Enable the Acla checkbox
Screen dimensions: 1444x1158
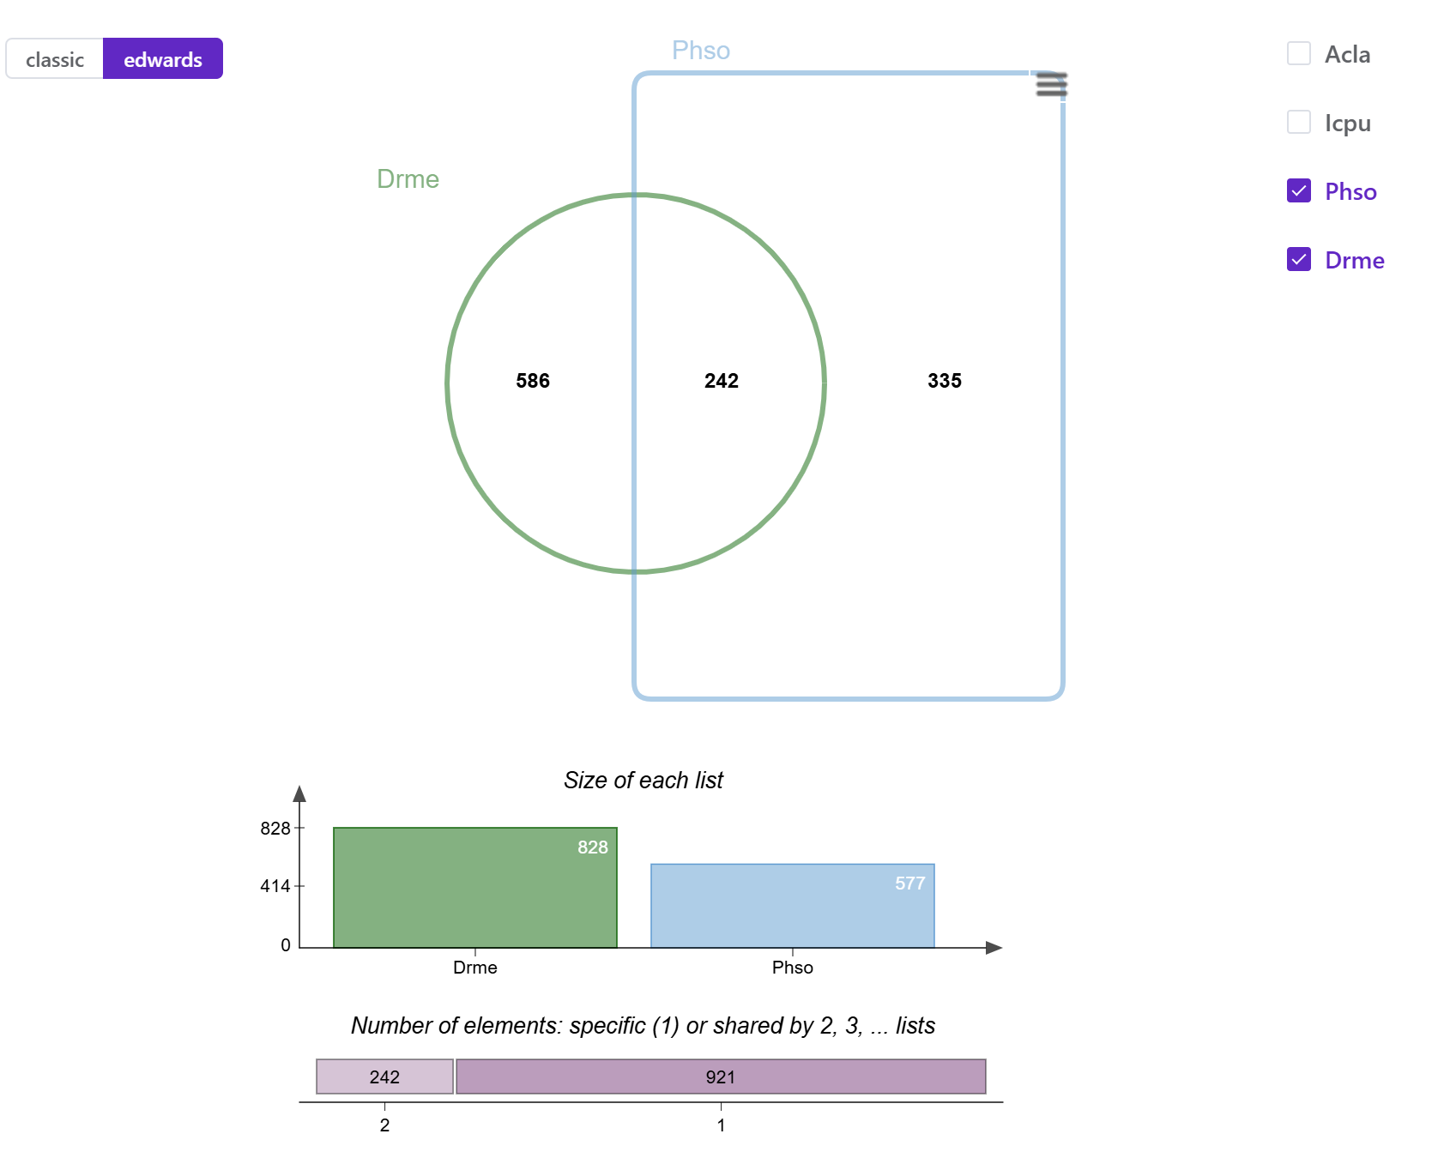pos(1299,53)
